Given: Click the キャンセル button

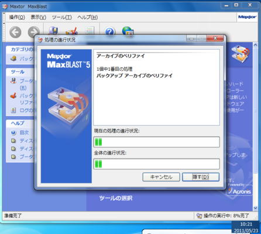Looking at the screenshot, I should coord(161,177).
